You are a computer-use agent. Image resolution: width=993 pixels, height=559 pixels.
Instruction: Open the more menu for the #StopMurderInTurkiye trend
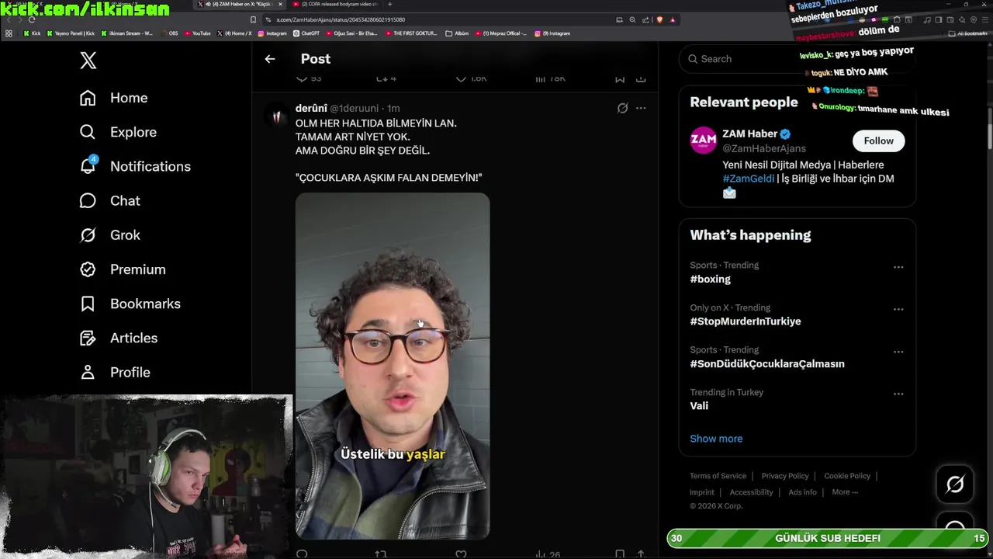coord(898,309)
